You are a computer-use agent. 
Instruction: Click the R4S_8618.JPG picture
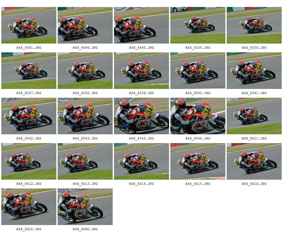(x=29, y=207)
